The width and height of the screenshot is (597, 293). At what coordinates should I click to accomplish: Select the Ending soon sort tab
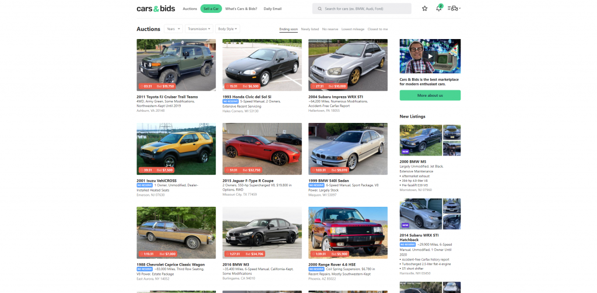click(289, 29)
